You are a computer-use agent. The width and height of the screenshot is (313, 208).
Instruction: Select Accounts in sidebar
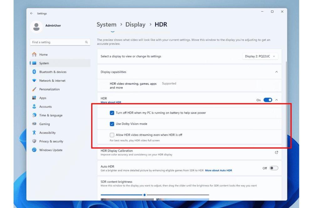coord(60,107)
